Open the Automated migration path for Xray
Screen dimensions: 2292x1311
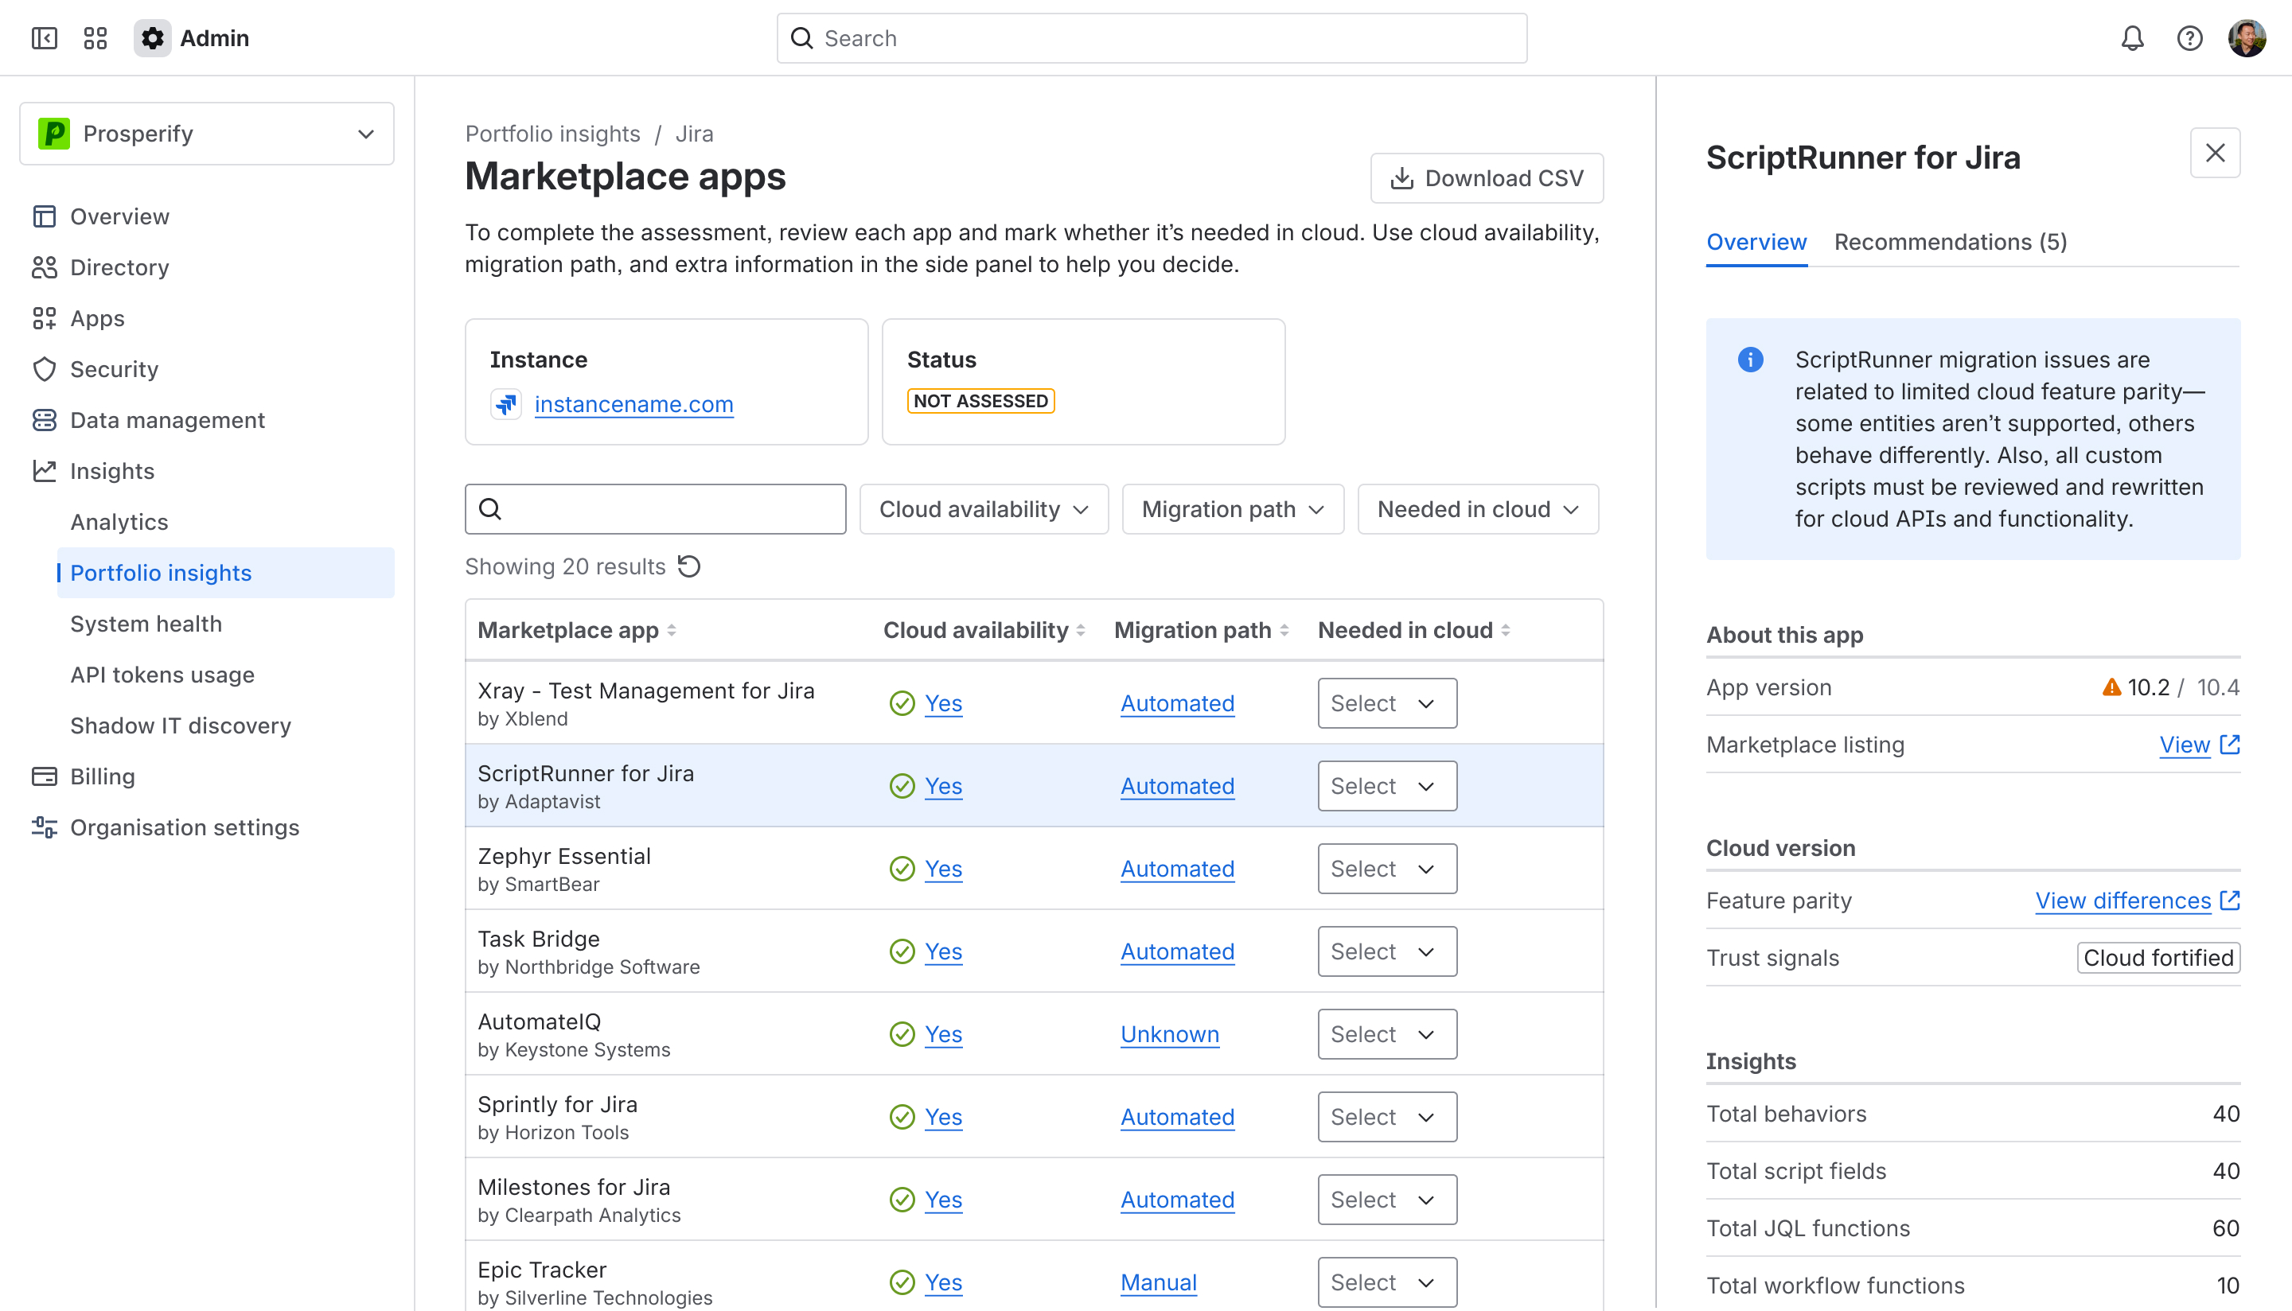(1177, 703)
